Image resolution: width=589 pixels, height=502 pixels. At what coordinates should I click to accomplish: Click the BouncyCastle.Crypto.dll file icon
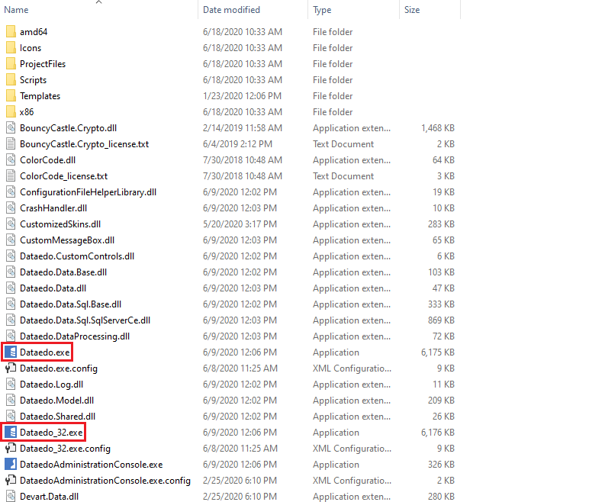pyautogui.click(x=11, y=128)
